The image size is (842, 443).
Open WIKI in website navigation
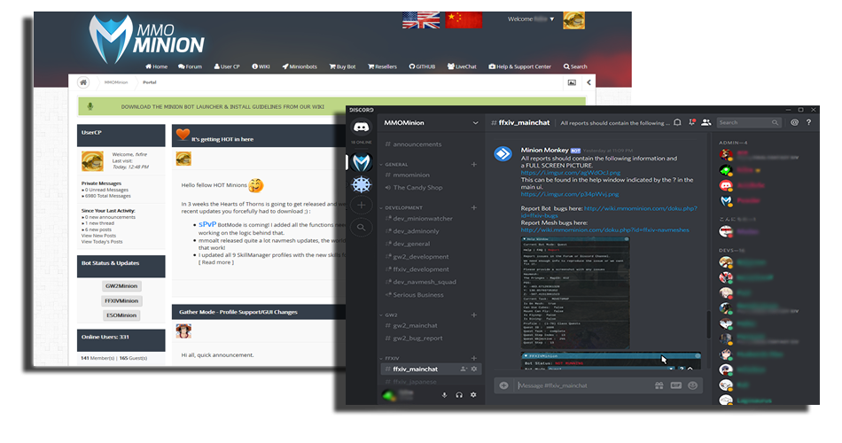tap(261, 66)
